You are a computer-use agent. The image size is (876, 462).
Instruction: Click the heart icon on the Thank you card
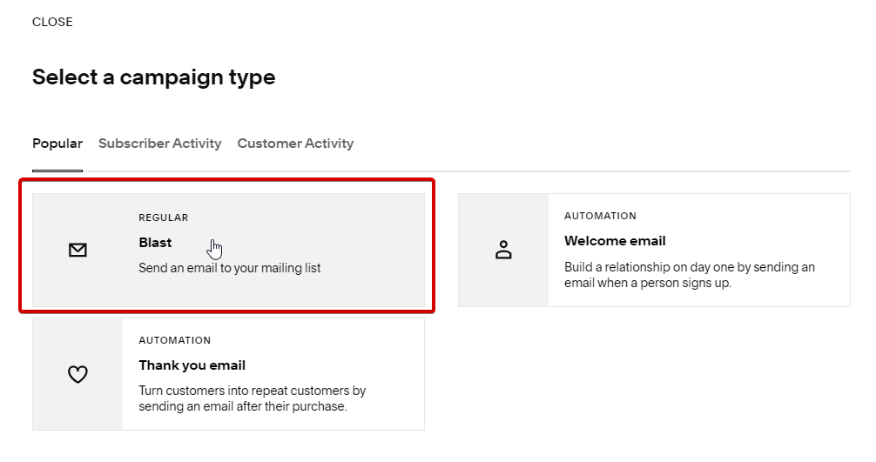pyautogui.click(x=77, y=375)
